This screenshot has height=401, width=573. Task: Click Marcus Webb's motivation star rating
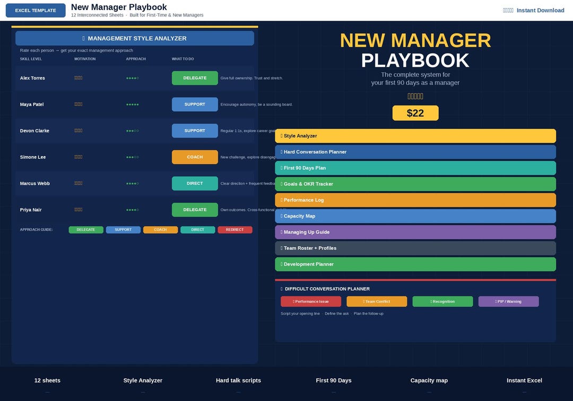coord(78,183)
